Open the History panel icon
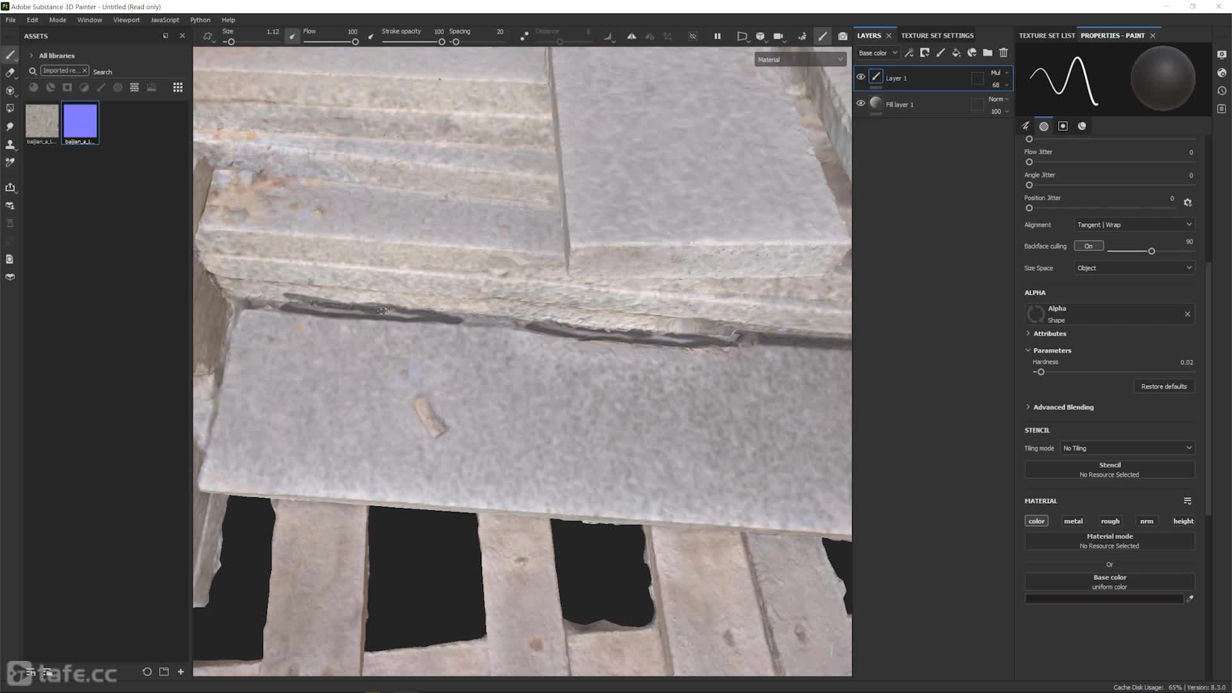 pos(1222,90)
